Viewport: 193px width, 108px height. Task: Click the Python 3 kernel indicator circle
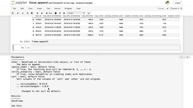[181, 8]
